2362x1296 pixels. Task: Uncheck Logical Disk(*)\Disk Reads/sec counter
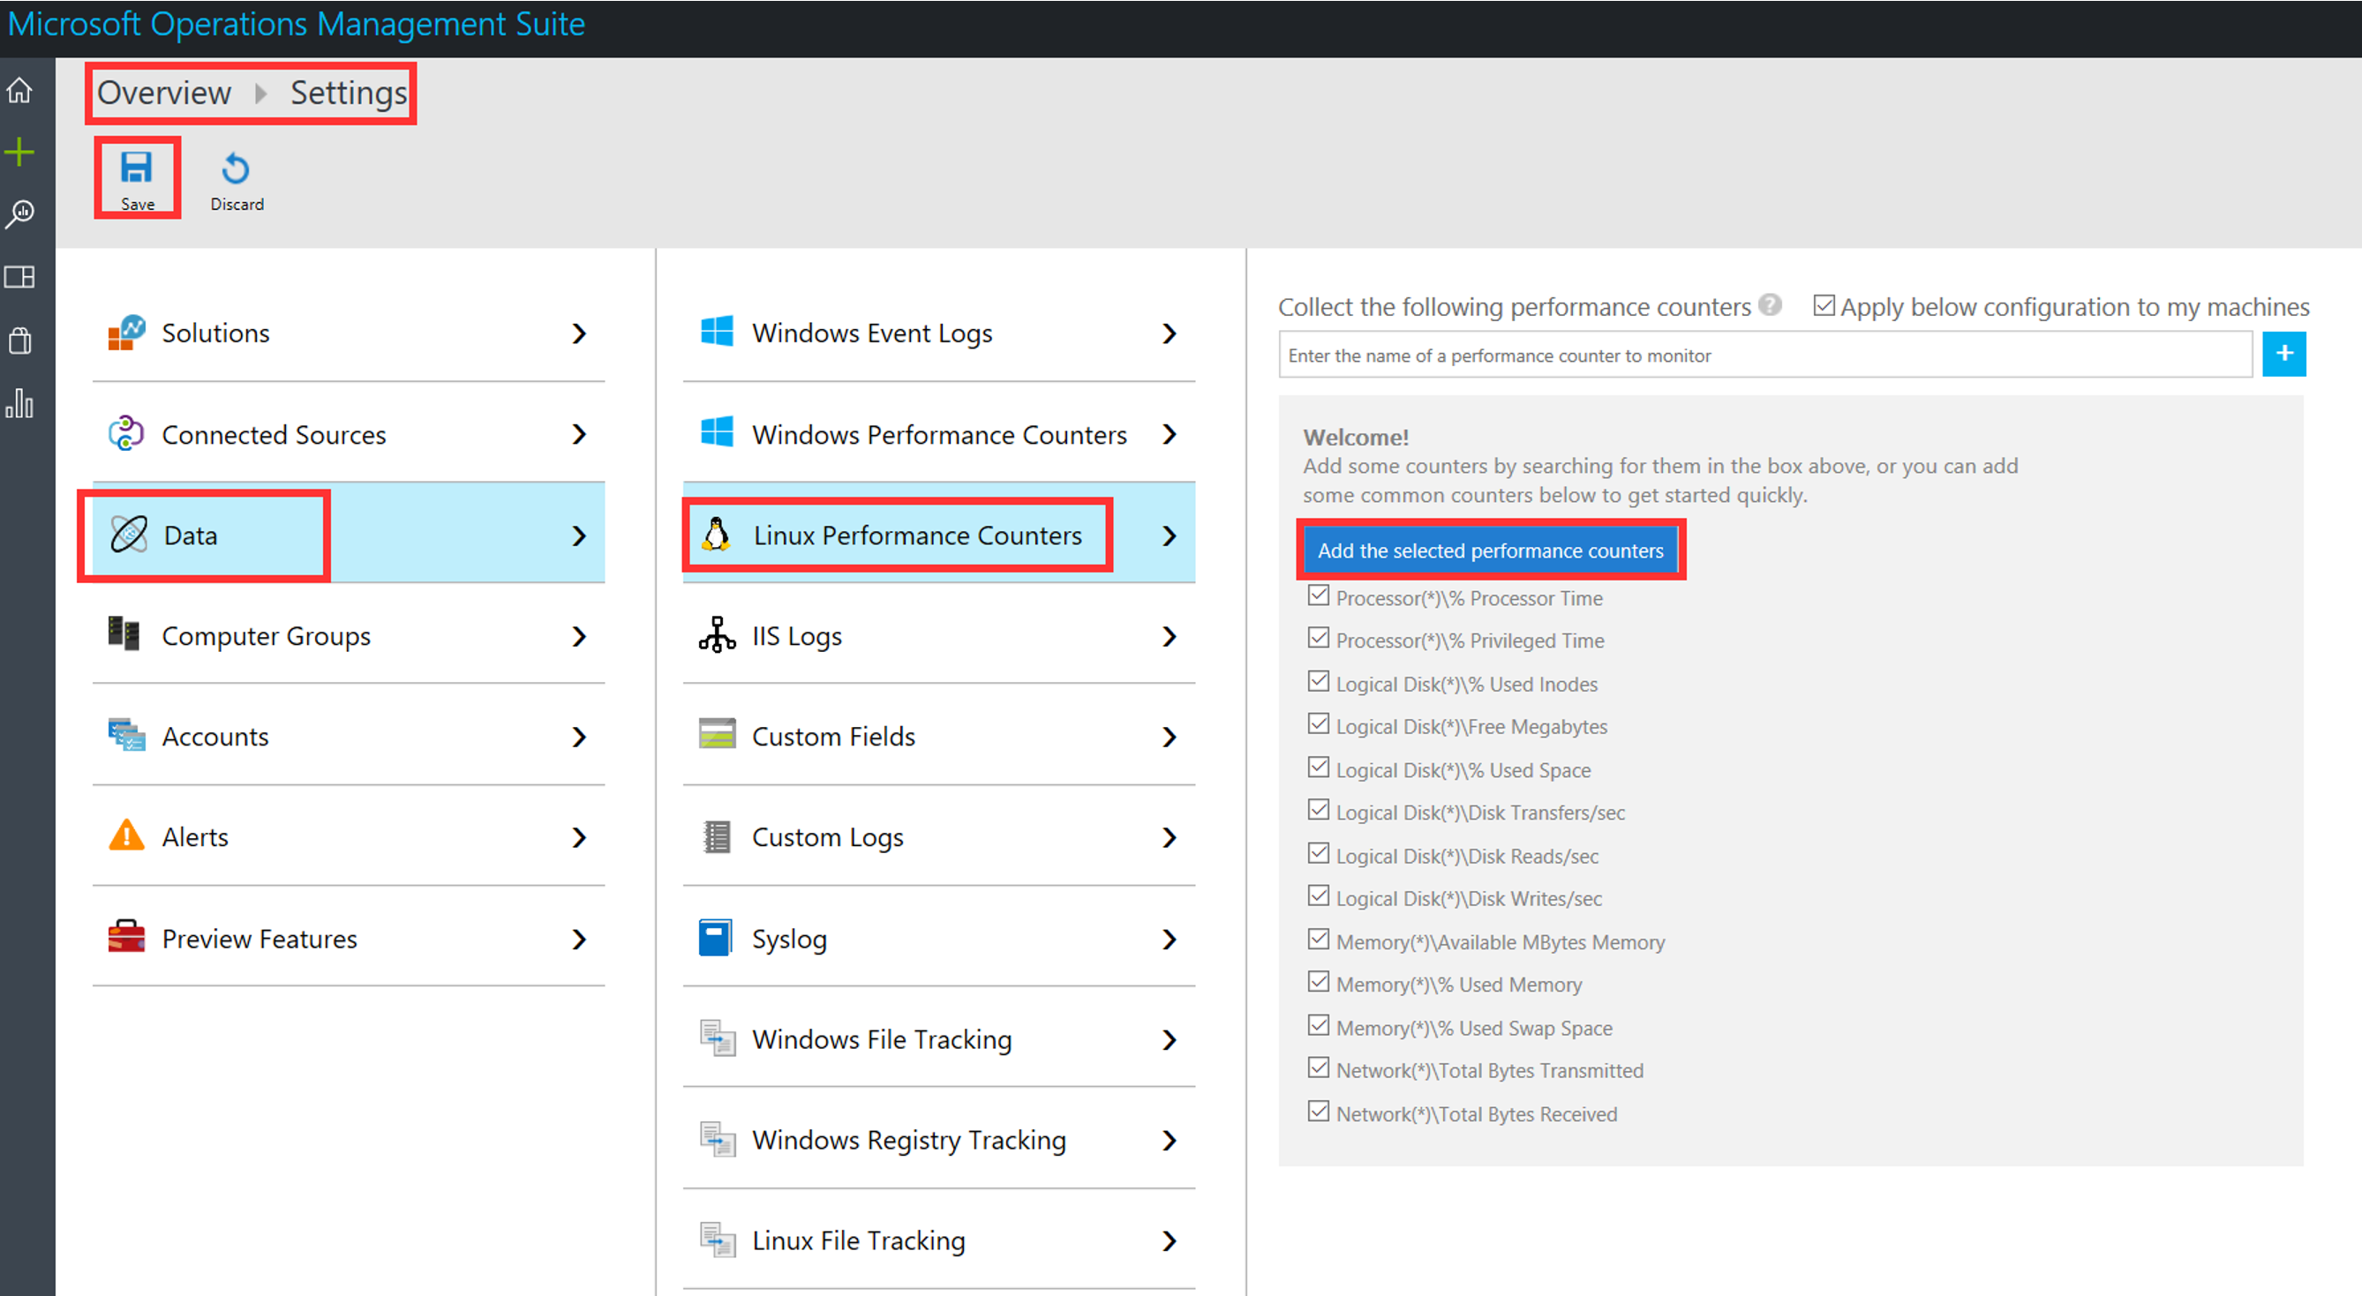(1319, 854)
